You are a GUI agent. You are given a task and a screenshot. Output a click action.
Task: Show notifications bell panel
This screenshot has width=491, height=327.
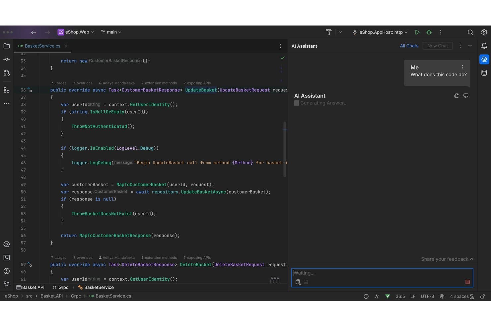(484, 46)
